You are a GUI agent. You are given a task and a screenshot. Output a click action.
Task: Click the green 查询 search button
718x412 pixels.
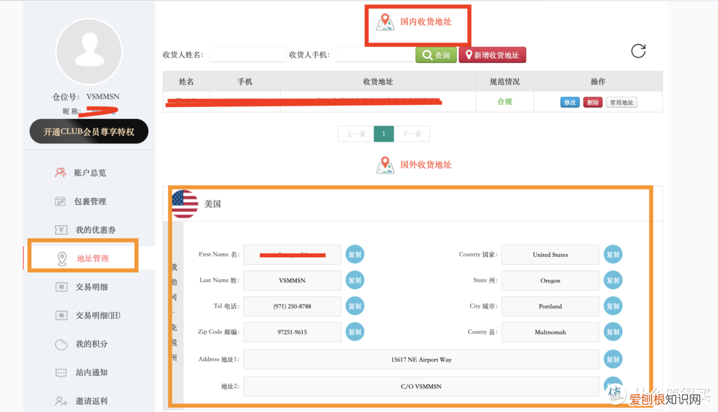click(x=435, y=55)
